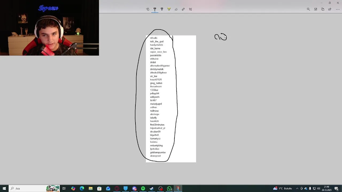This screenshot has width=342, height=192.
Task: Click 'nullnese' in the list
Action: [154, 111]
